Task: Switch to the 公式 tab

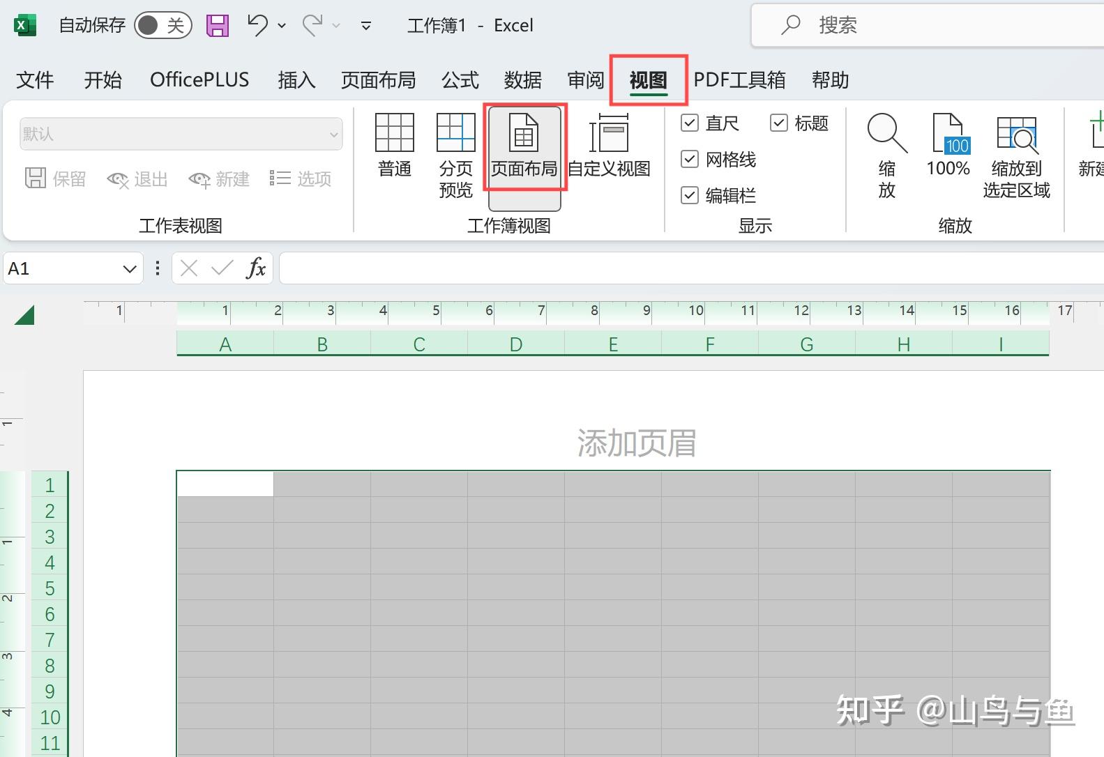Action: [460, 80]
